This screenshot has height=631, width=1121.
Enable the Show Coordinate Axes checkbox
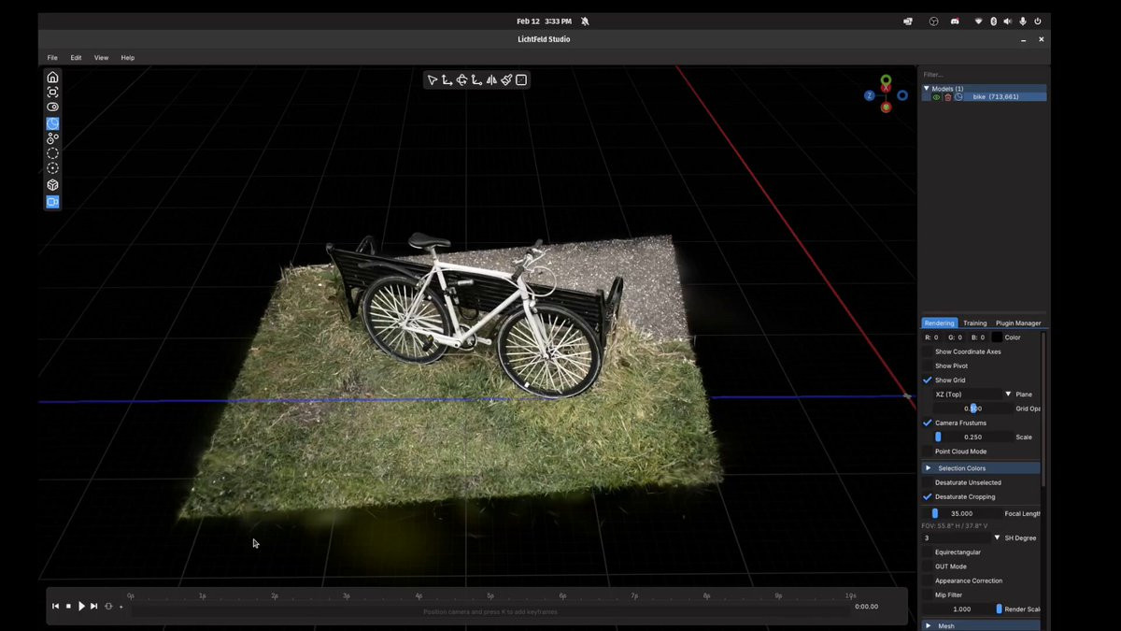pyautogui.click(x=928, y=351)
